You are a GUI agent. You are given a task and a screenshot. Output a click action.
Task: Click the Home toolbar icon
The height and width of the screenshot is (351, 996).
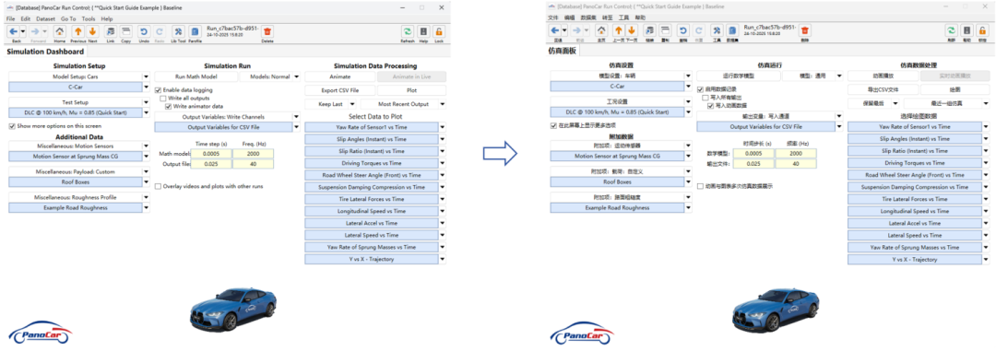(59, 31)
